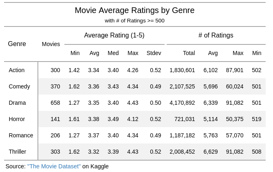Click the subtitle about Ratings >= 500
Screen dimensions: 273x172
tap(134, 20)
